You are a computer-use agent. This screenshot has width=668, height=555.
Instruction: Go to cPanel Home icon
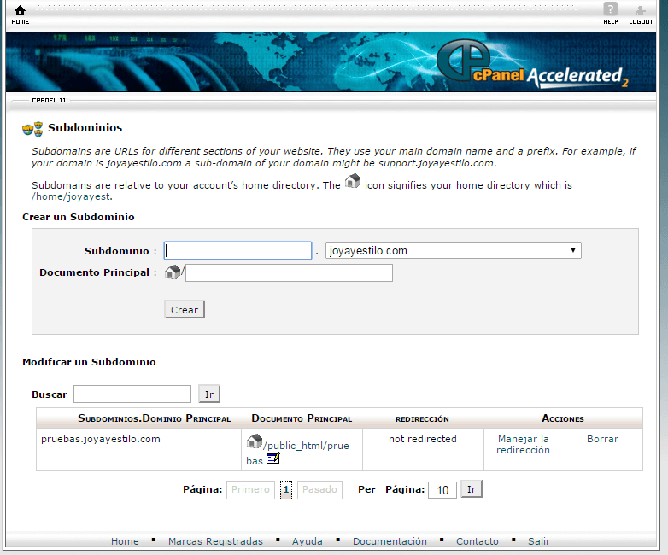(20, 10)
